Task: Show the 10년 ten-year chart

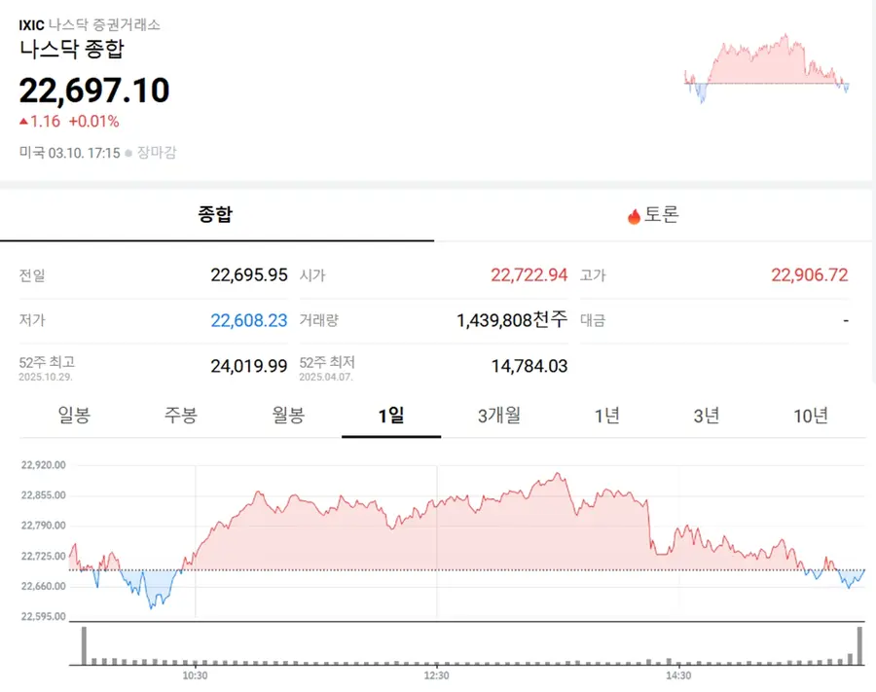Action: tap(811, 416)
